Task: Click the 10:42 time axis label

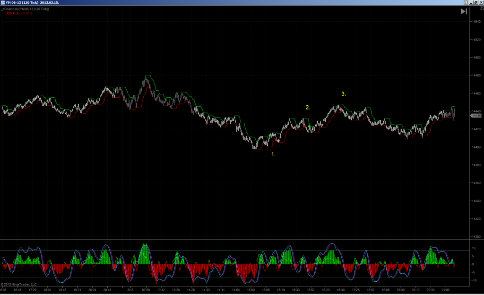Action: point(161,290)
